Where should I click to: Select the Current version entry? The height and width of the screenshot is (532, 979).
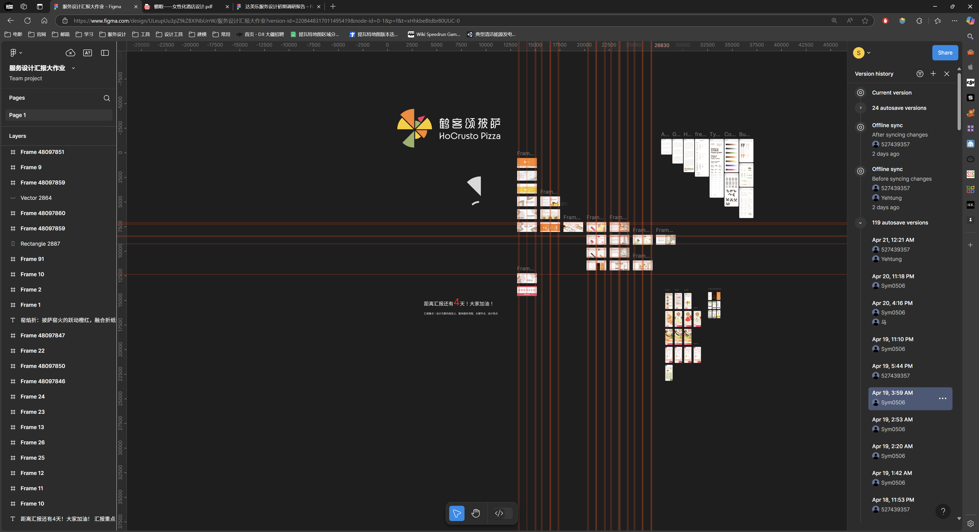(892, 93)
